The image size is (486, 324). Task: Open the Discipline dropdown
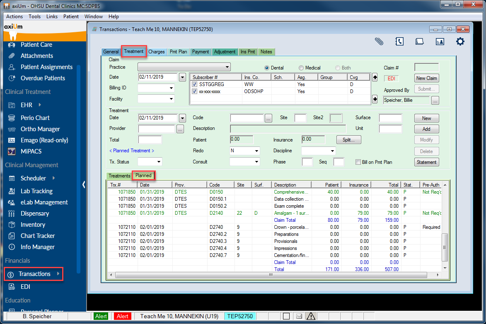pyautogui.click(x=318, y=151)
